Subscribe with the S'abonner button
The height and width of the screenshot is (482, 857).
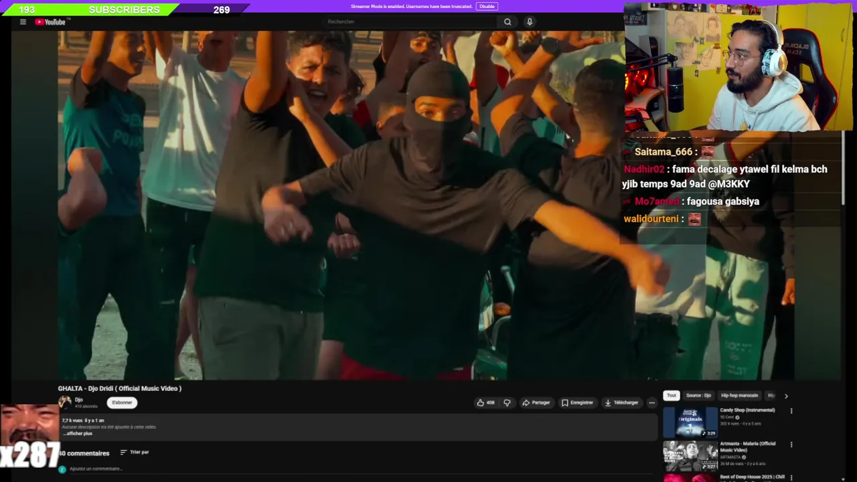pos(122,402)
